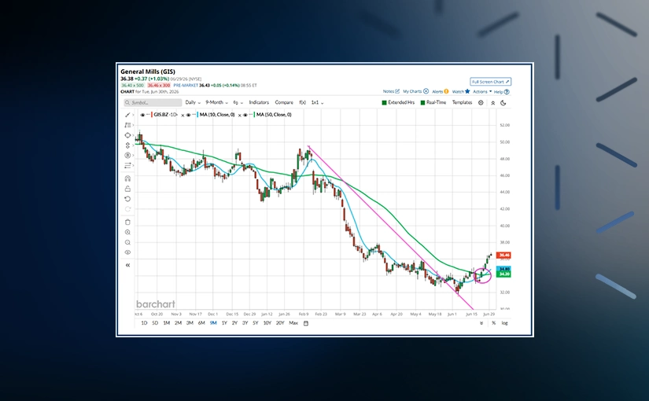This screenshot has height=401, width=649.
Task: Toggle log scale on the axis
Action: pyautogui.click(x=504, y=323)
